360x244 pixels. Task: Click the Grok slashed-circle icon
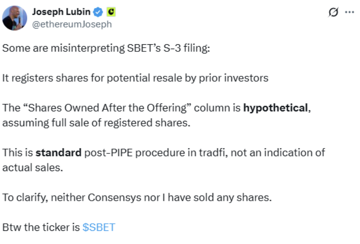tap(333, 12)
